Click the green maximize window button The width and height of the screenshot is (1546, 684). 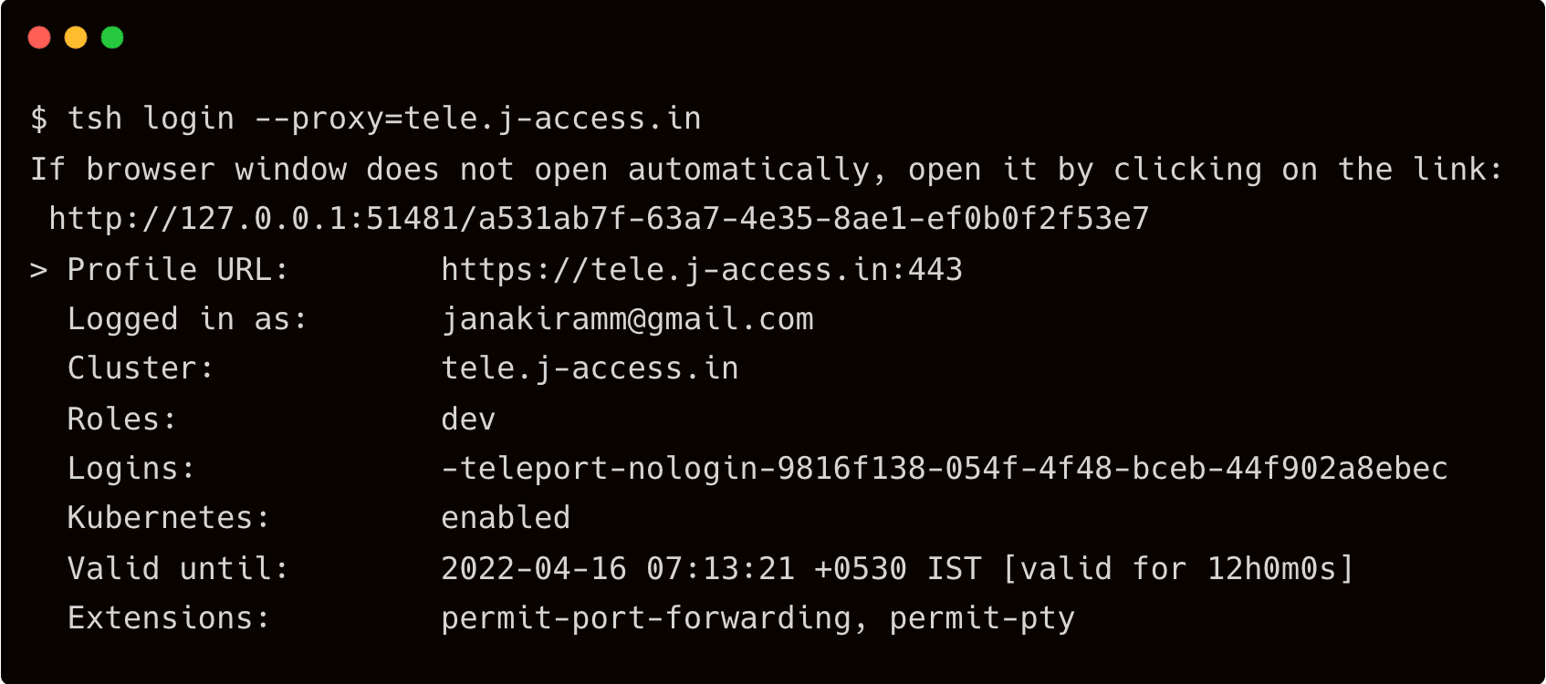(x=112, y=37)
